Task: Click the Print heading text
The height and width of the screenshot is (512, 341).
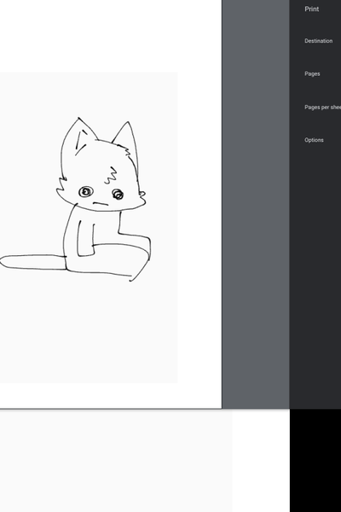Action: (312, 9)
